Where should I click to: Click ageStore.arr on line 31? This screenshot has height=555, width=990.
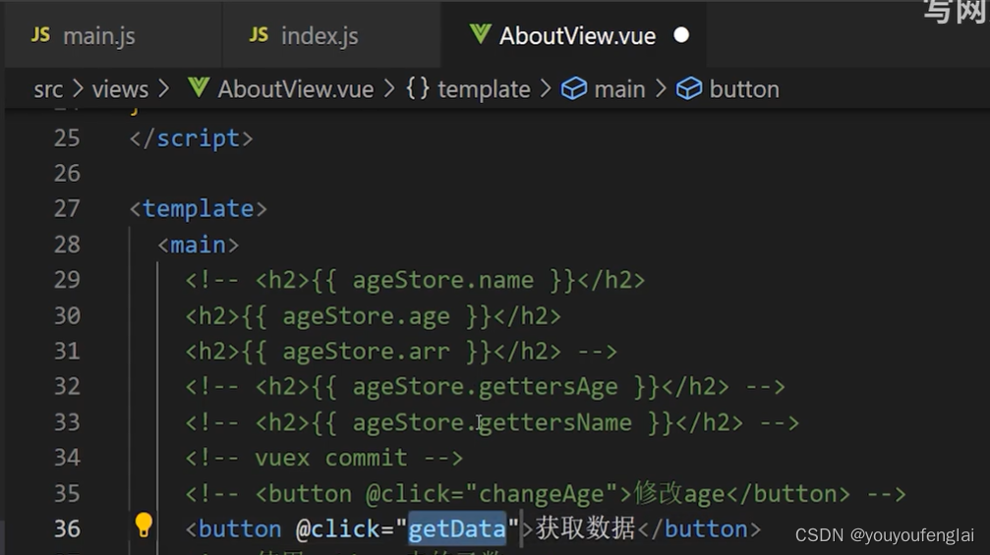(x=366, y=352)
